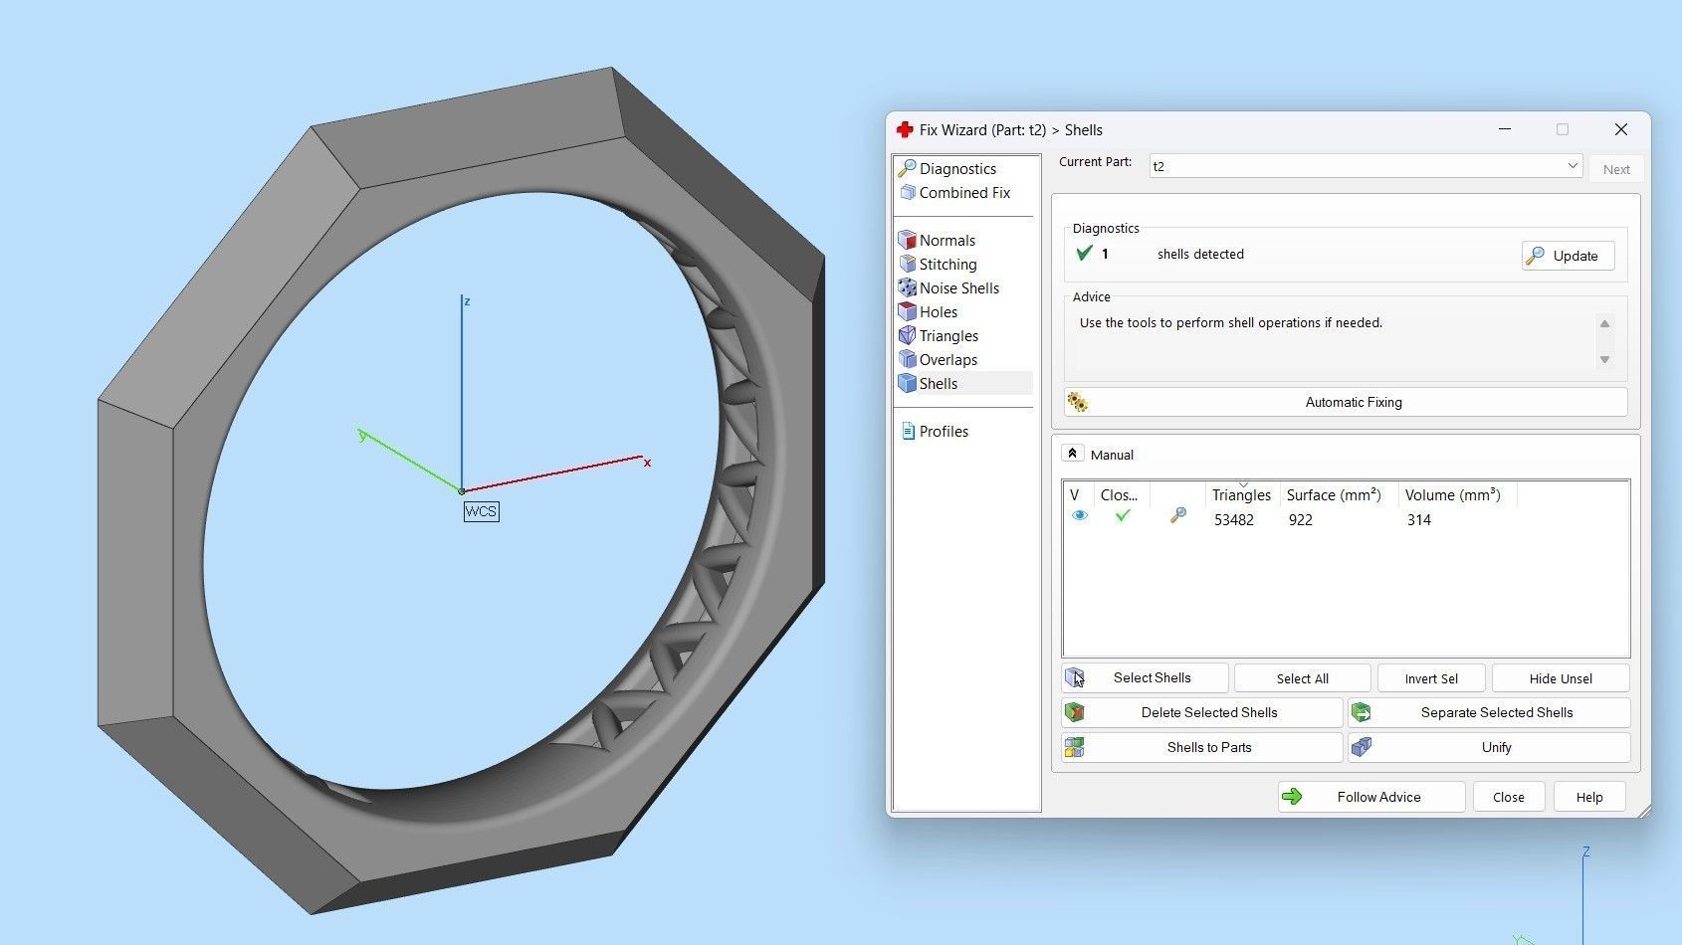Sort shells by Volume (mm³) column

1453,495
